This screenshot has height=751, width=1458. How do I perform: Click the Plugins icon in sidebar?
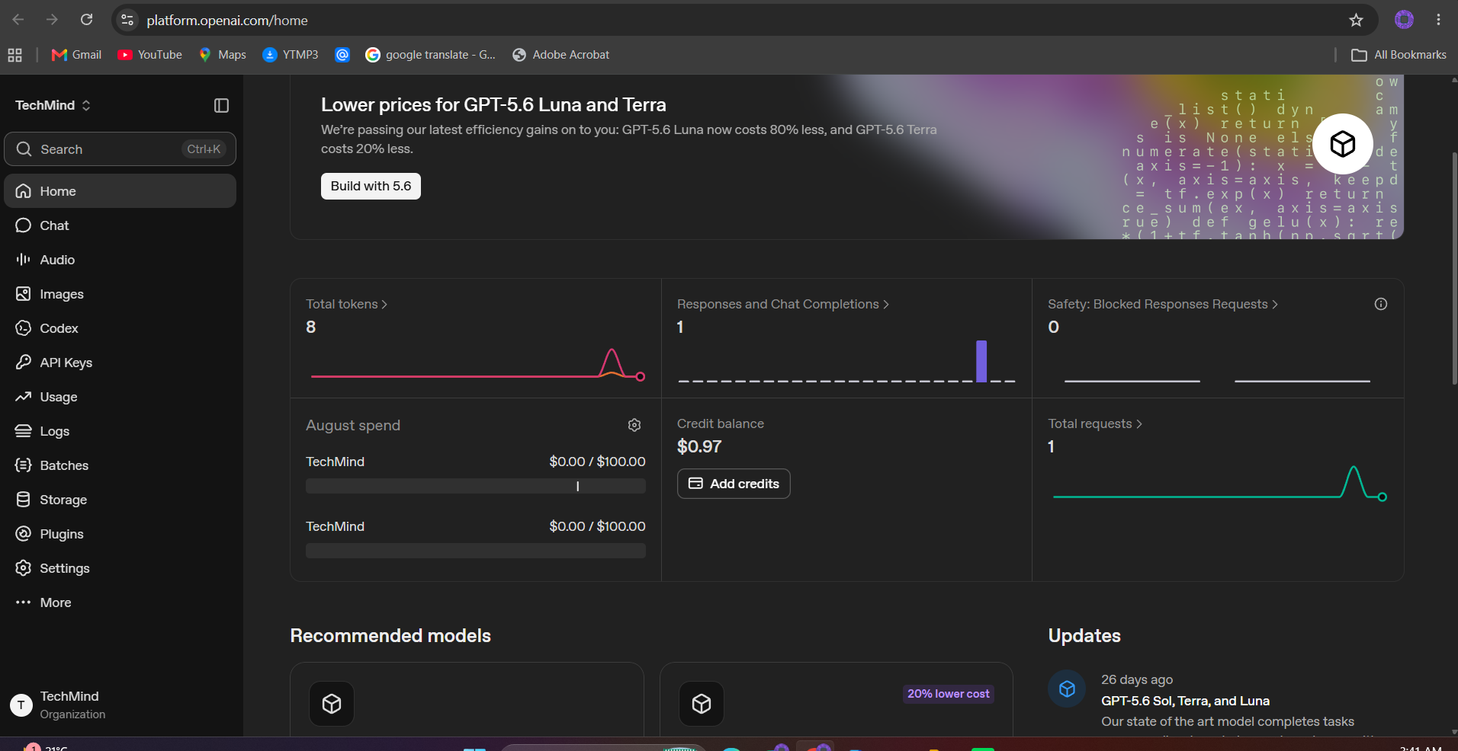24,534
